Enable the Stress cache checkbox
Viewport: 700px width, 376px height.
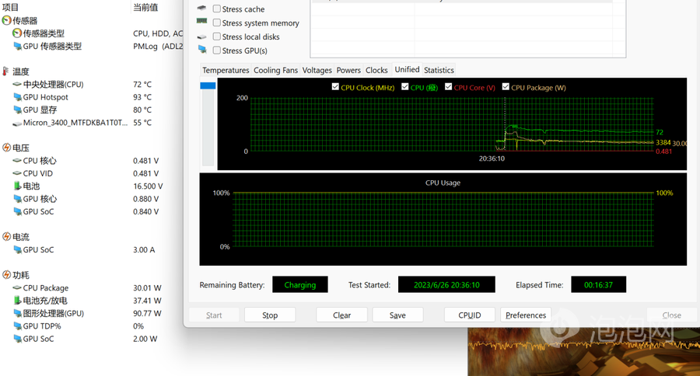click(x=217, y=9)
